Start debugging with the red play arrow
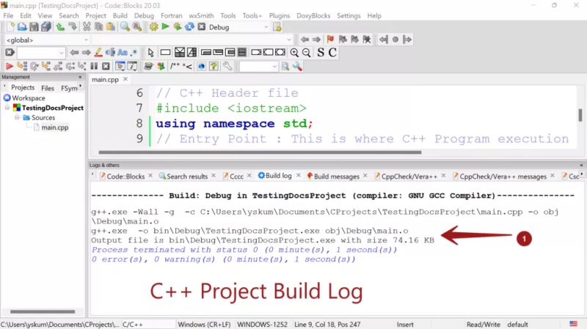 coord(10,67)
